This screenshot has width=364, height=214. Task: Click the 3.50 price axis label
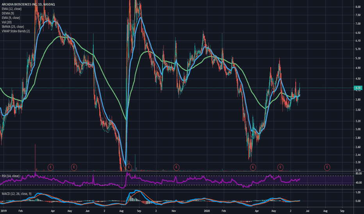point(358,110)
